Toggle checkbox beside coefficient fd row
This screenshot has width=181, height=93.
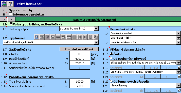tap(179, 76)
